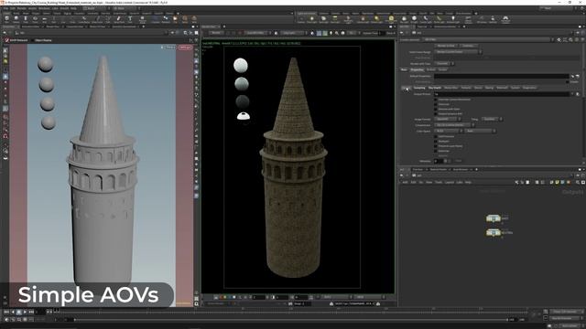
Task: Open the first Color Space dropdown
Action: coord(449,131)
